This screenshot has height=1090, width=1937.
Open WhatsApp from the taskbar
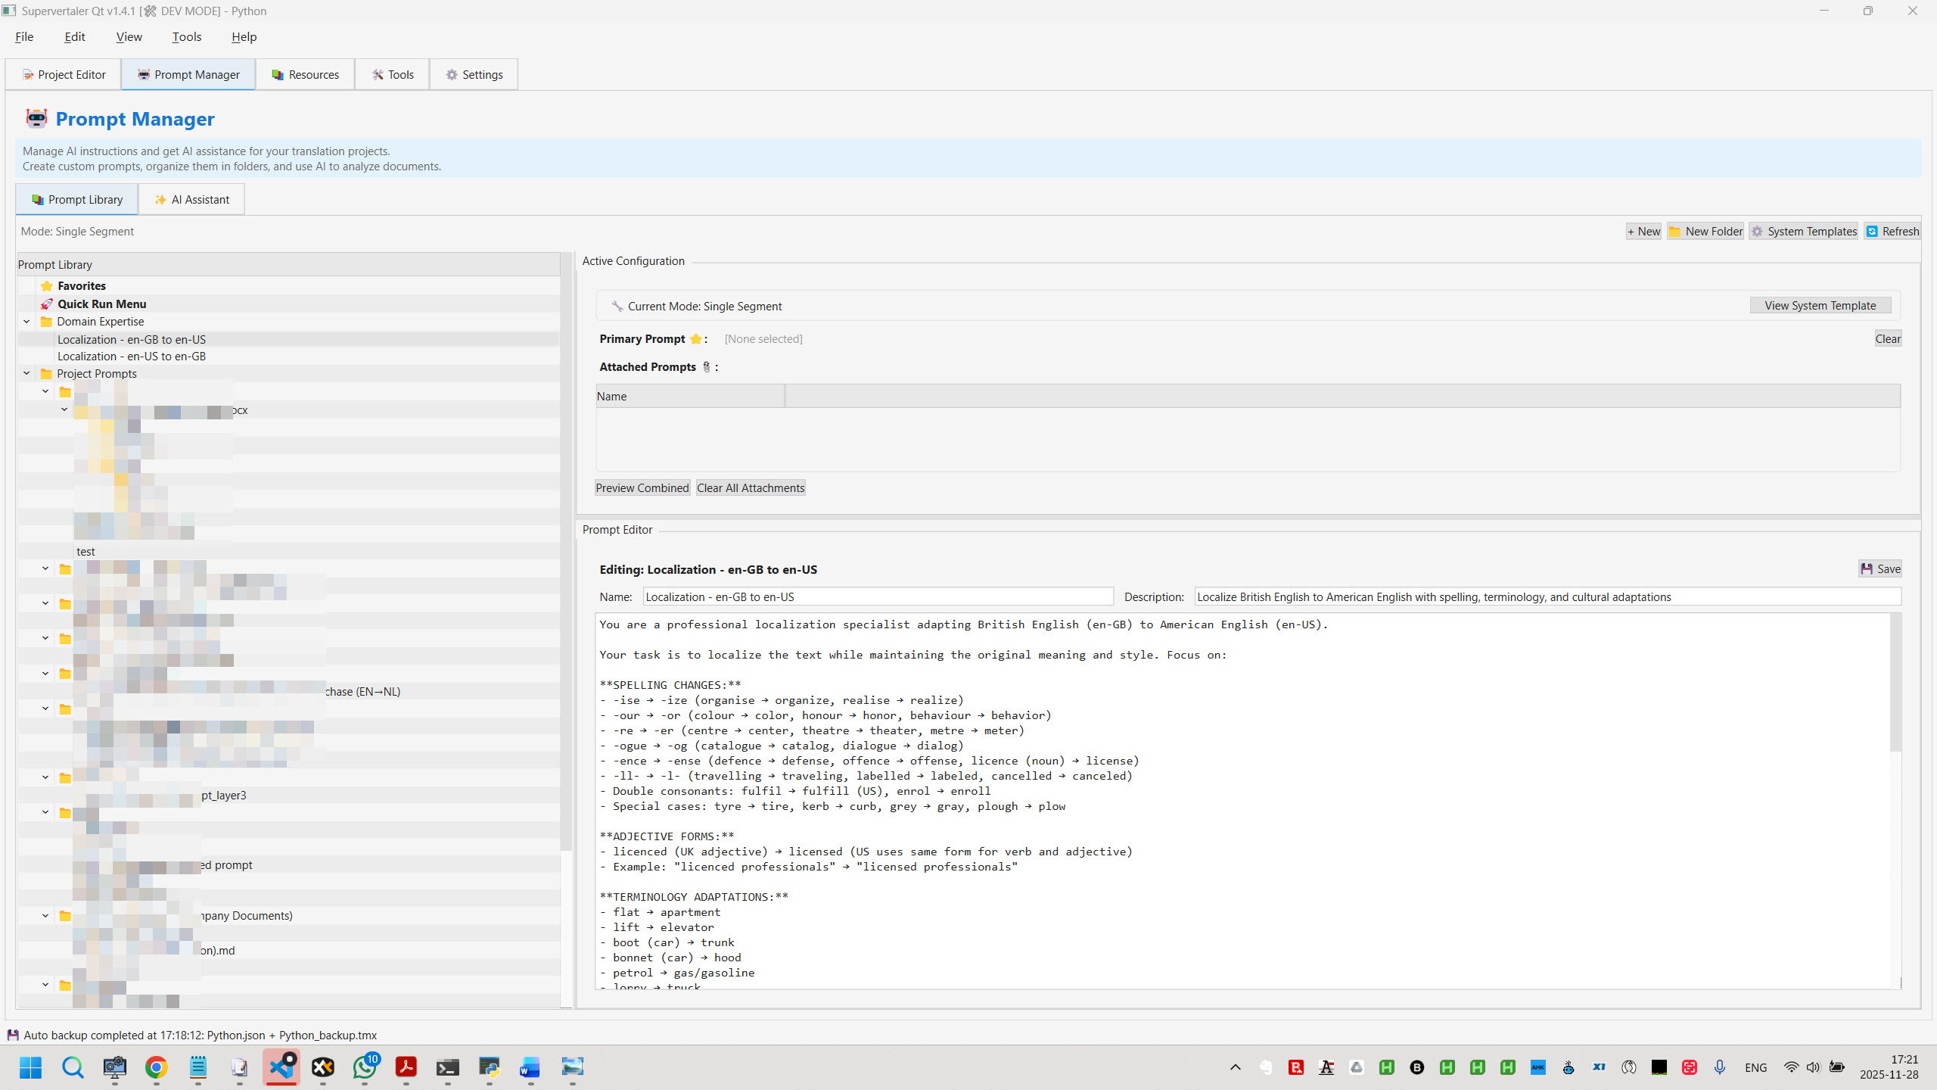pos(365,1067)
